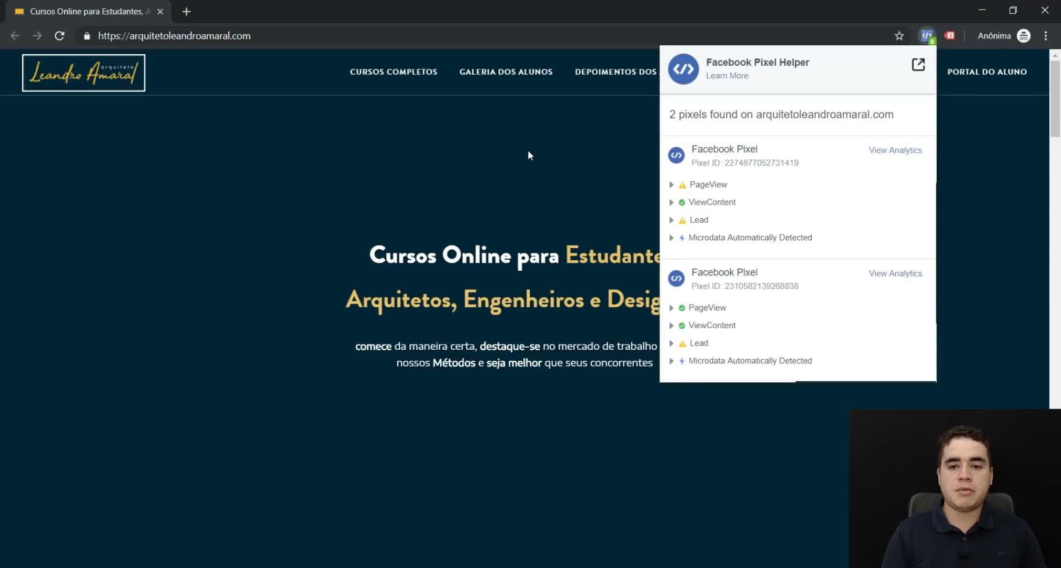Reload the current page
Screen dimensions: 1061x568
[59, 36]
